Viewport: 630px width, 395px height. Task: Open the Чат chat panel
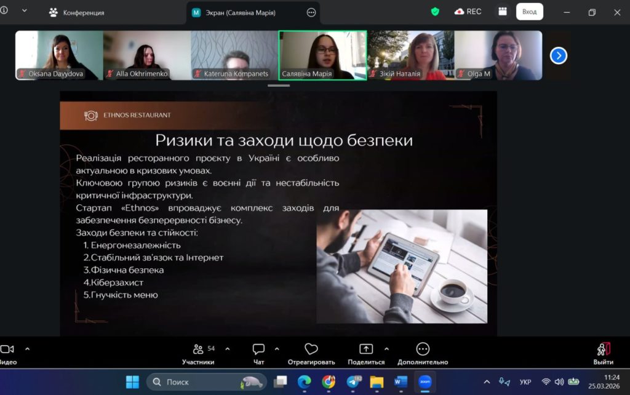click(258, 349)
